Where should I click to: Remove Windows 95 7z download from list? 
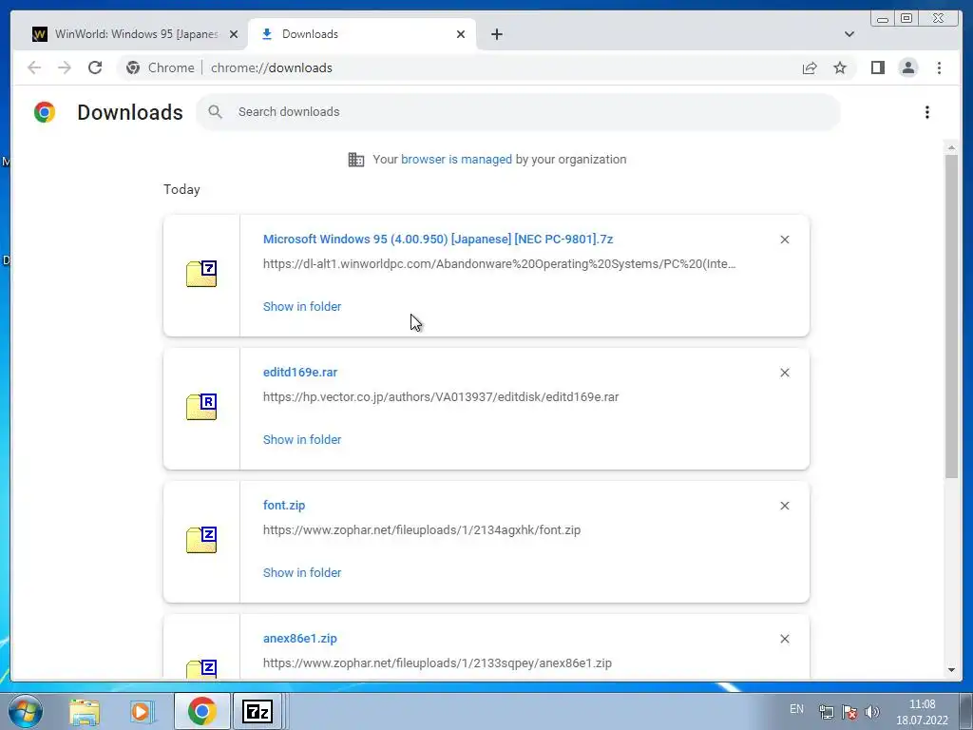coord(784,240)
